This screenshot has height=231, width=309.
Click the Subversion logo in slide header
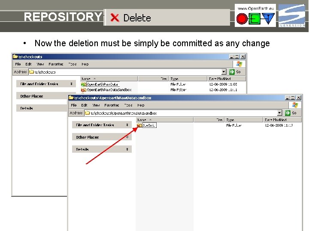[x=291, y=15]
